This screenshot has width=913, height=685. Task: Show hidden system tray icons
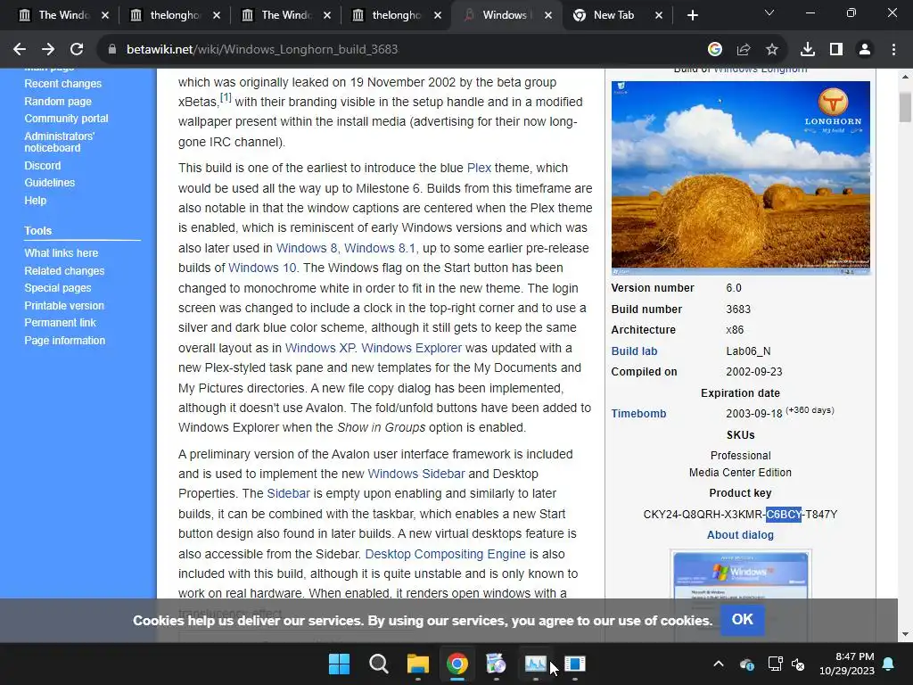tap(719, 664)
